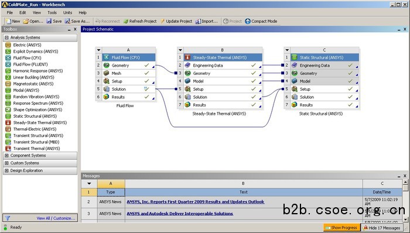Open the Tools menu

pos(52,12)
